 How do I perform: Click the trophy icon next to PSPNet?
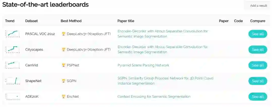[x=63, y=65]
